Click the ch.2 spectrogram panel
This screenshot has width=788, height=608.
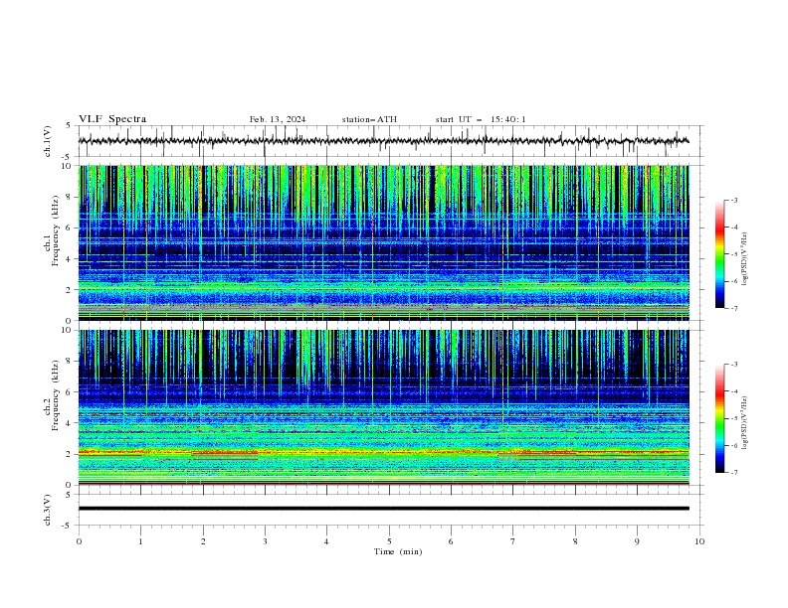[x=383, y=407]
